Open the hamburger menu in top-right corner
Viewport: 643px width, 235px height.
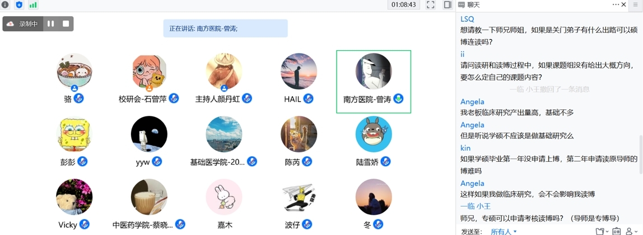tap(636, 5)
